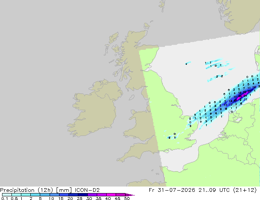Click the '[mm]' unit label
Viewport: 260px width, 200px height.
[x=64, y=190]
